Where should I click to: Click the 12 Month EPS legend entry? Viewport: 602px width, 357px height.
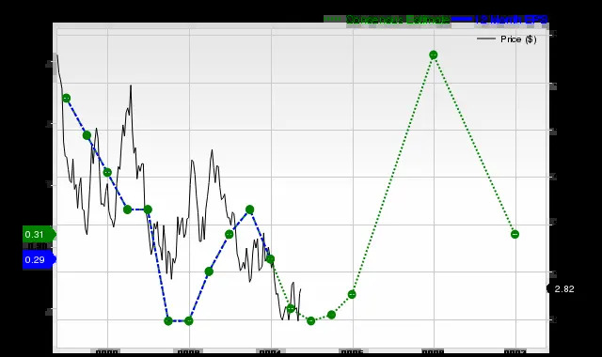pyautogui.click(x=499, y=19)
